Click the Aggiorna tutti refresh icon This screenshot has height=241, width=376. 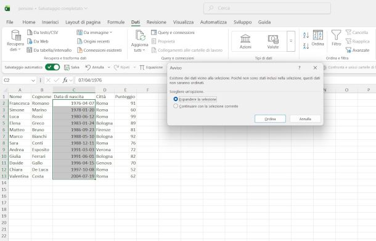(x=140, y=35)
